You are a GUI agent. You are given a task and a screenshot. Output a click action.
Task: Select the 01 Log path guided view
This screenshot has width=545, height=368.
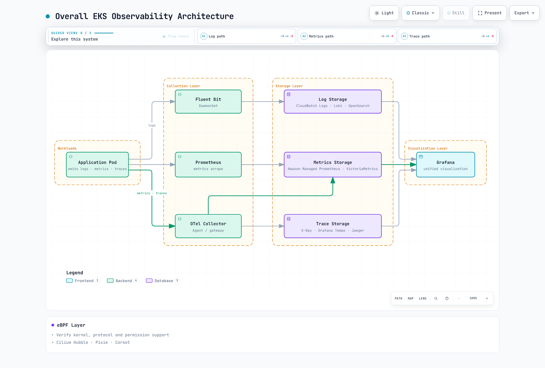click(247, 36)
